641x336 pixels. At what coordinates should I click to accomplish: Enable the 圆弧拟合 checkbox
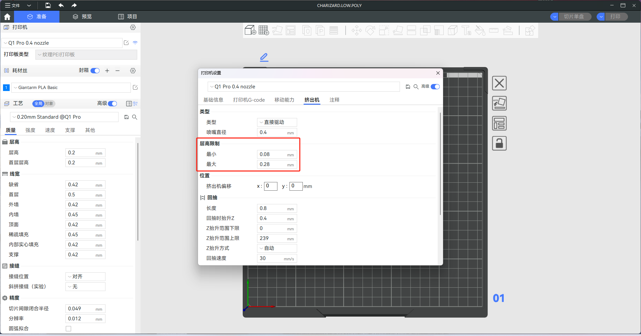(68, 329)
